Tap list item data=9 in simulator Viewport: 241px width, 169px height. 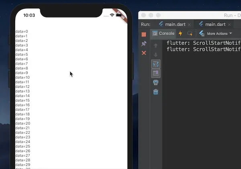coord(22,73)
